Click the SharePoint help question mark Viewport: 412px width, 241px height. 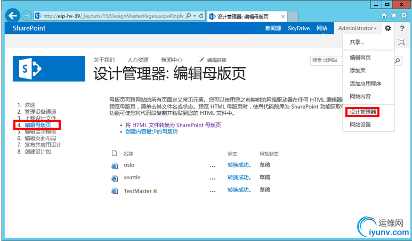(402, 28)
